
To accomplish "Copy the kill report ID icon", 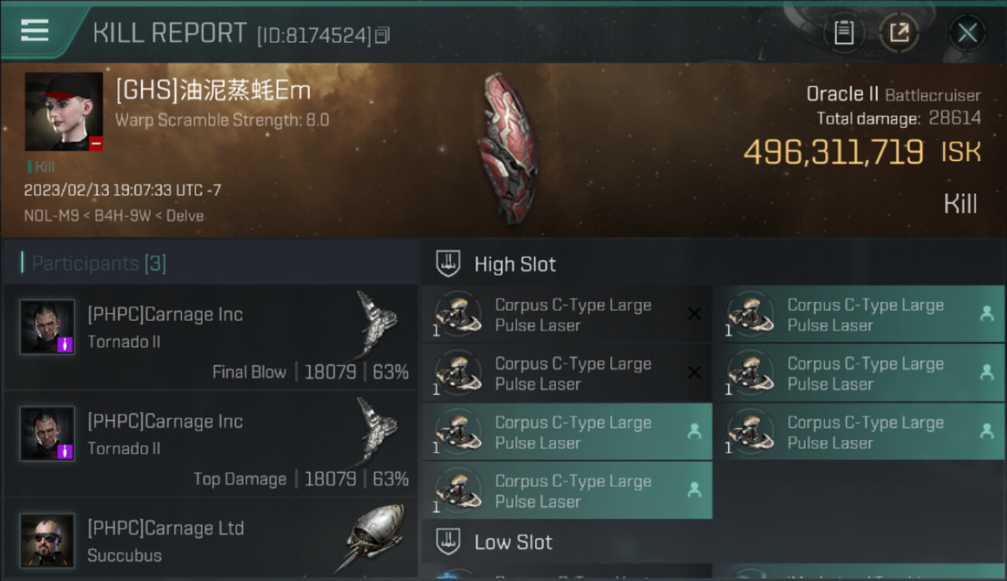I will point(382,35).
